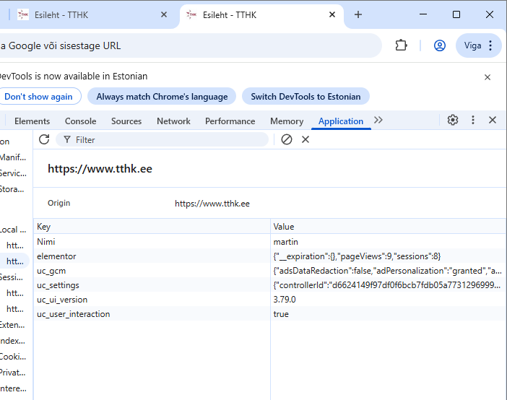The height and width of the screenshot is (400, 507).
Task: Expand the more tabs chevron in DevTools
Action: pyautogui.click(x=378, y=121)
